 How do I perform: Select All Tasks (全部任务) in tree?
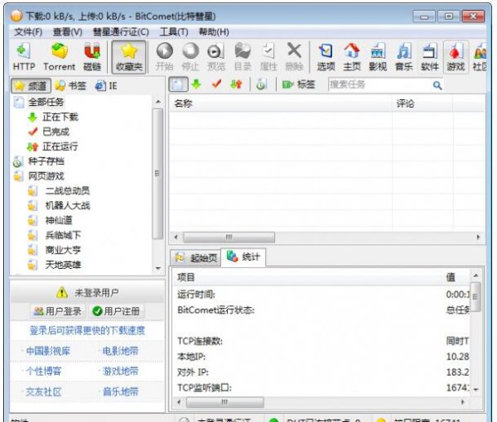[x=46, y=102]
